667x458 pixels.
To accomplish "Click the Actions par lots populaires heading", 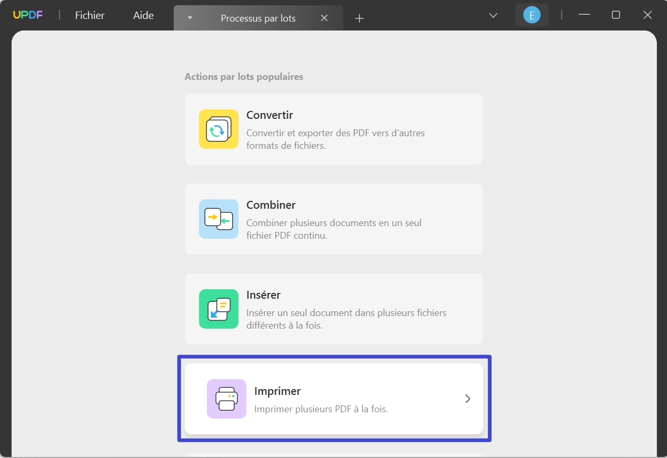I will [244, 77].
